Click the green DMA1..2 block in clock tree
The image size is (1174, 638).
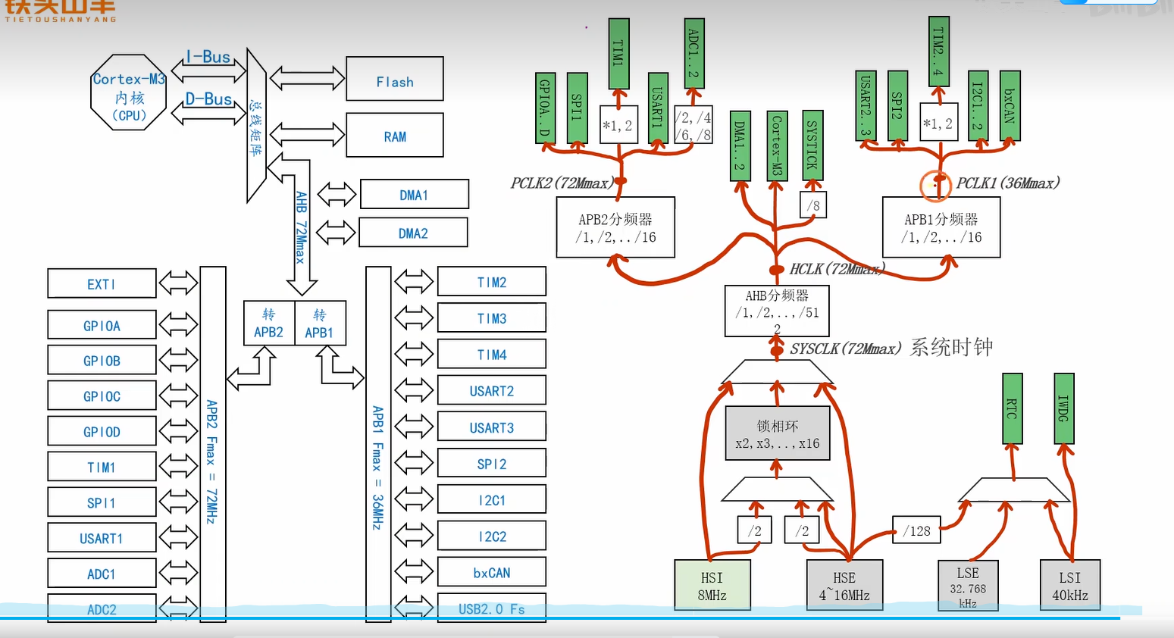pyautogui.click(x=740, y=145)
